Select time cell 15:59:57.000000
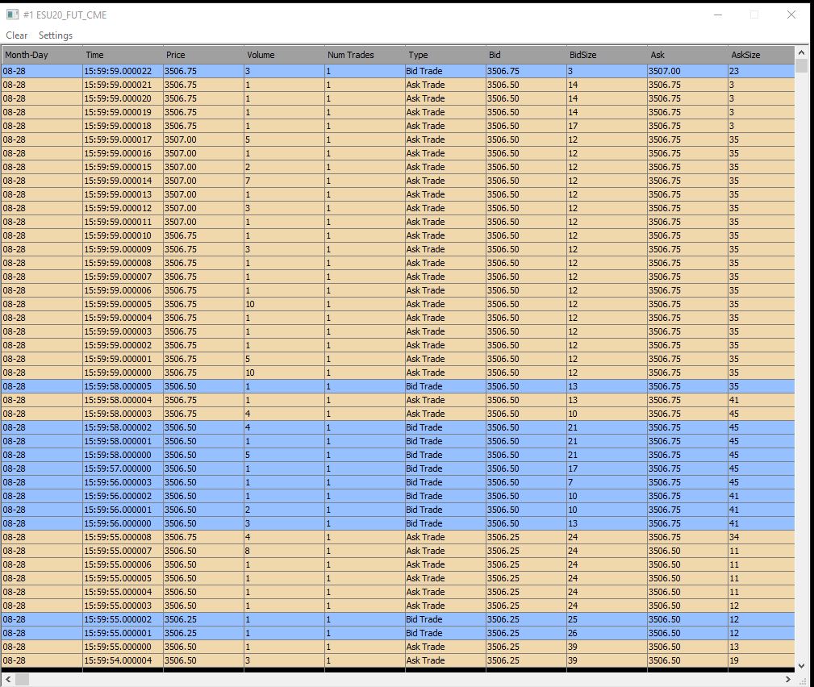Image resolution: width=814 pixels, height=687 pixels. coord(123,468)
